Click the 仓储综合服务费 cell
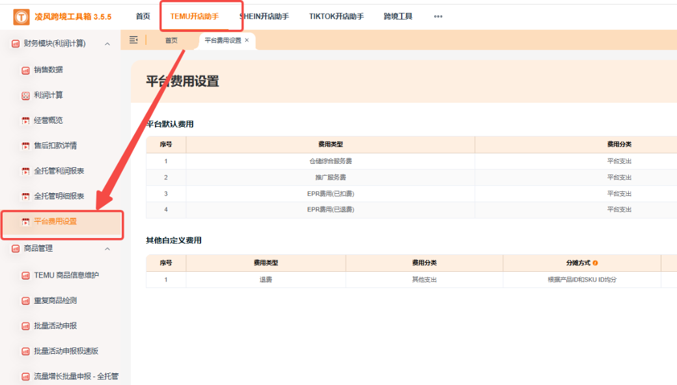677x385 pixels. point(330,161)
